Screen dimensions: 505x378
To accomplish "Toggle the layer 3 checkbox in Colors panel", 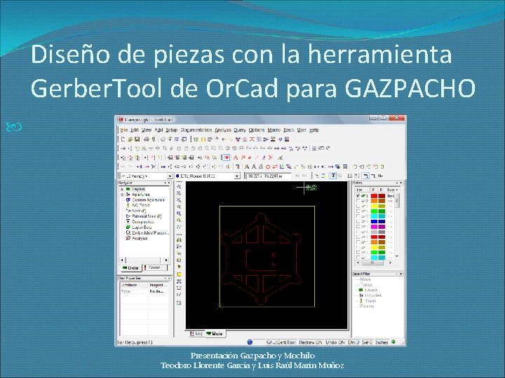I will pyautogui.click(x=358, y=206).
